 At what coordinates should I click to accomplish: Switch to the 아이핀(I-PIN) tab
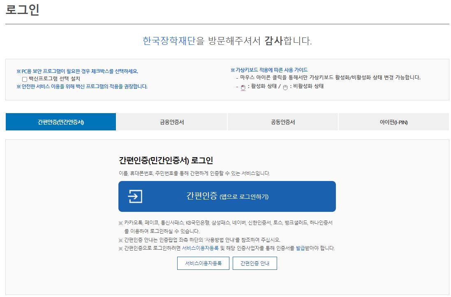(394, 122)
